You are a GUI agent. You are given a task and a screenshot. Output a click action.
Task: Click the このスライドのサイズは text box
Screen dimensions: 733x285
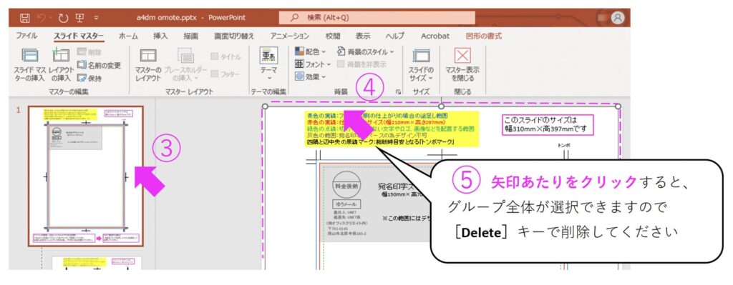point(548,125)
